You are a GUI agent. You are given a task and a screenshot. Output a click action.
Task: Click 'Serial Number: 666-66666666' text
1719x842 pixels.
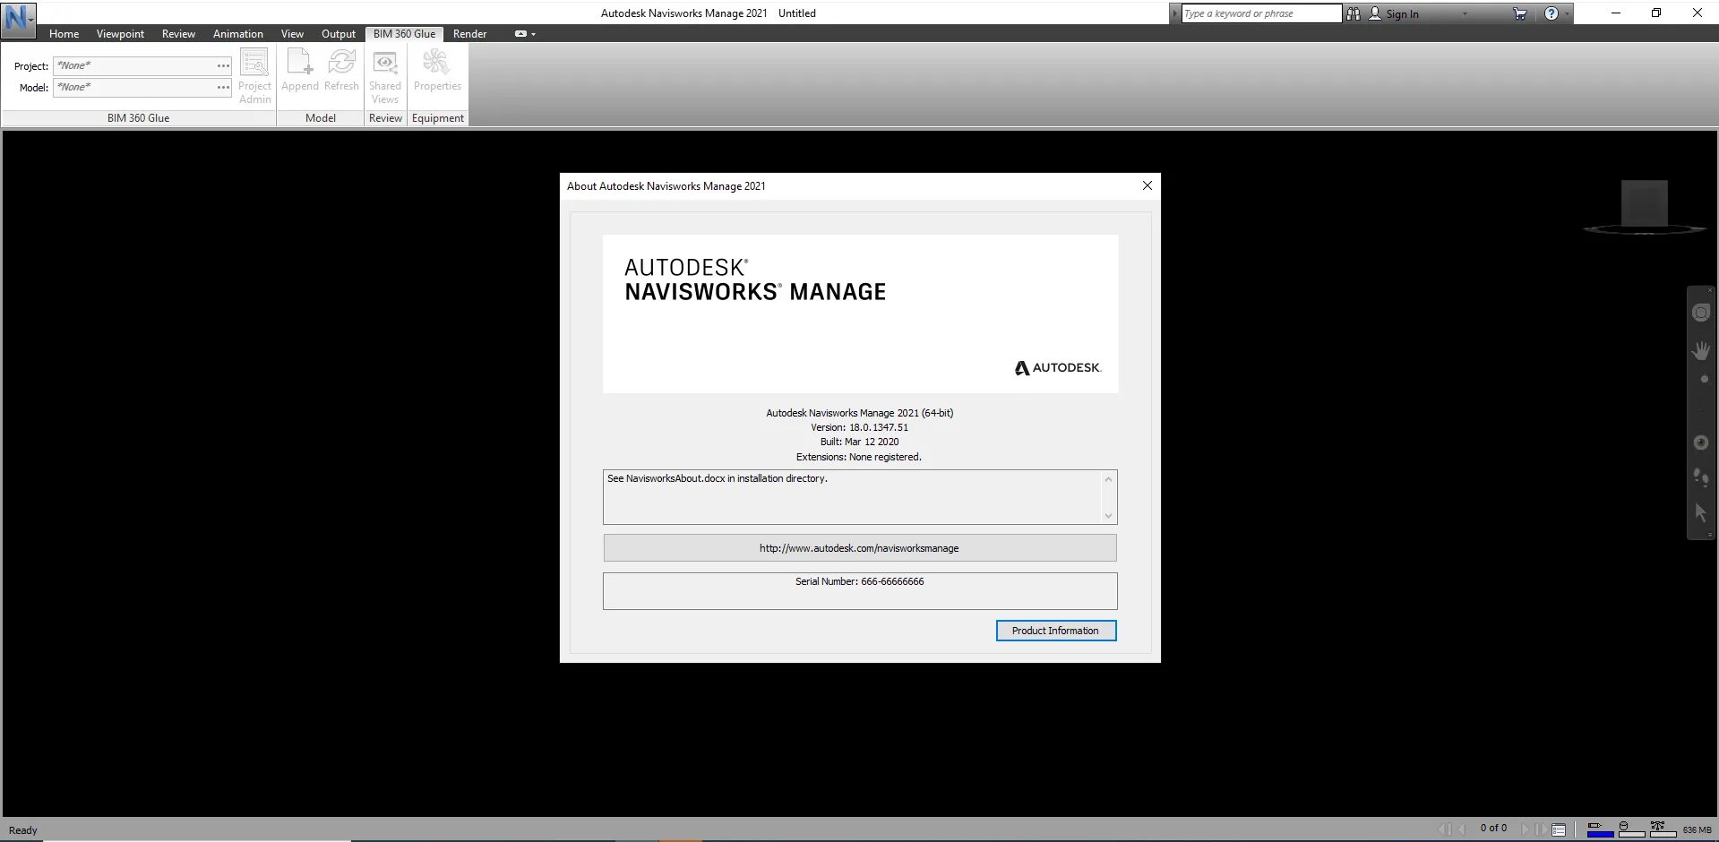pyautogui.click(x=859, y=581)
